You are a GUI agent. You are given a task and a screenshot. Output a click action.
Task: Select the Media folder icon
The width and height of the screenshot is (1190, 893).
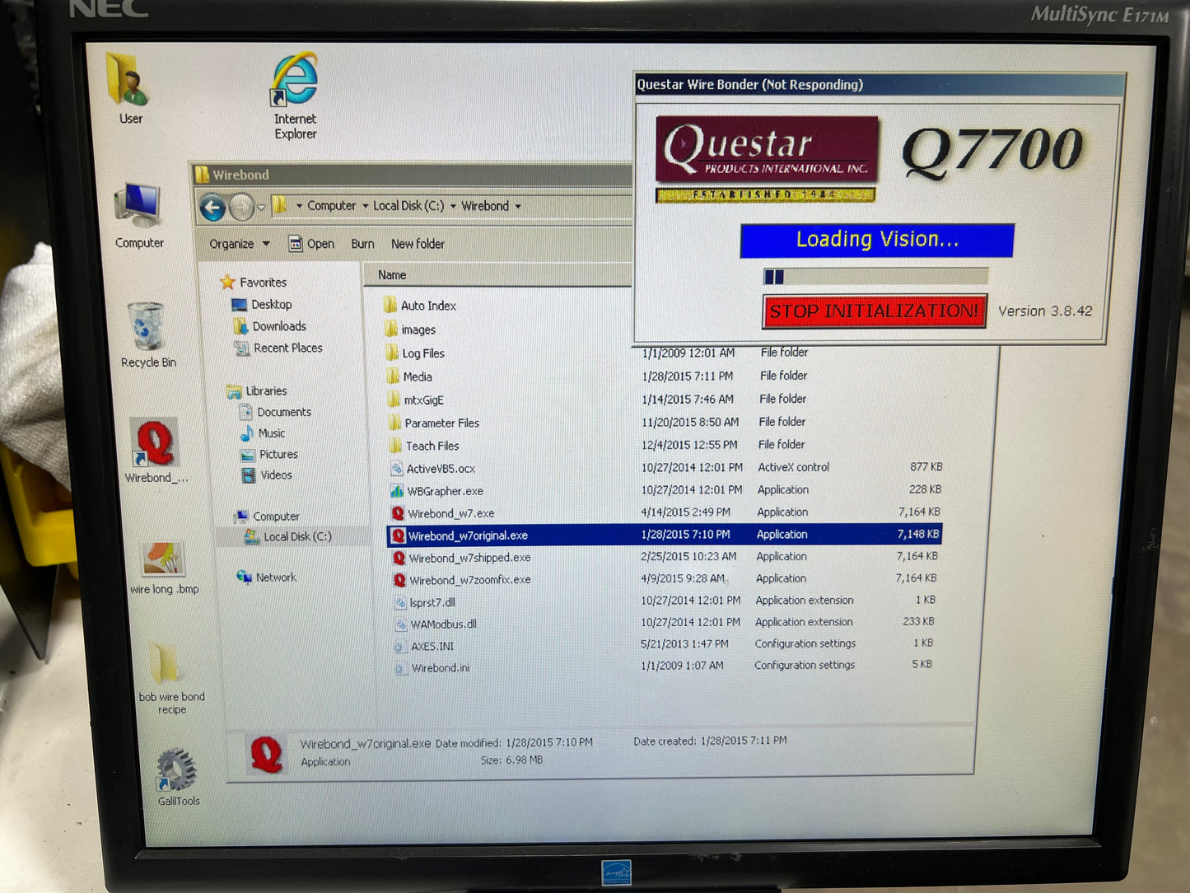click(393, 376)
